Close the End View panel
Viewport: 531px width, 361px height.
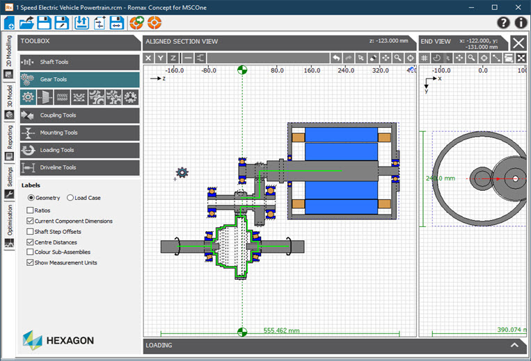coord(518,42)
